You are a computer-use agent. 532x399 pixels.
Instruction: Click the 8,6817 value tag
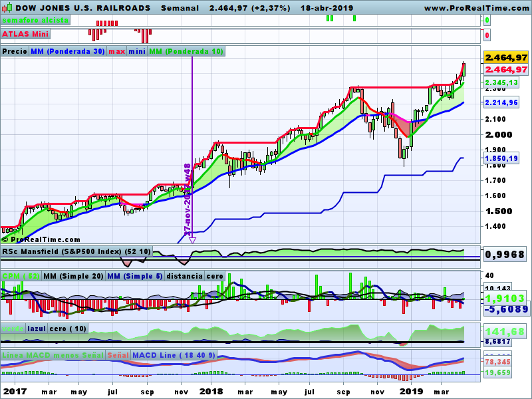click(497, 342)
